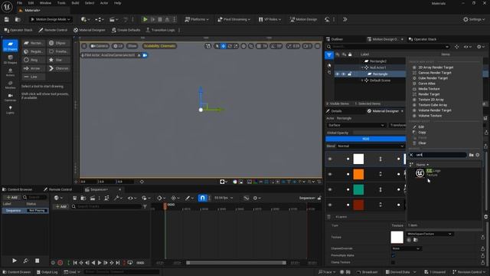
Task: Jump to sequence start in transport controls
Action: pos(75,262)
